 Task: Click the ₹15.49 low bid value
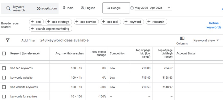[146, 78]
